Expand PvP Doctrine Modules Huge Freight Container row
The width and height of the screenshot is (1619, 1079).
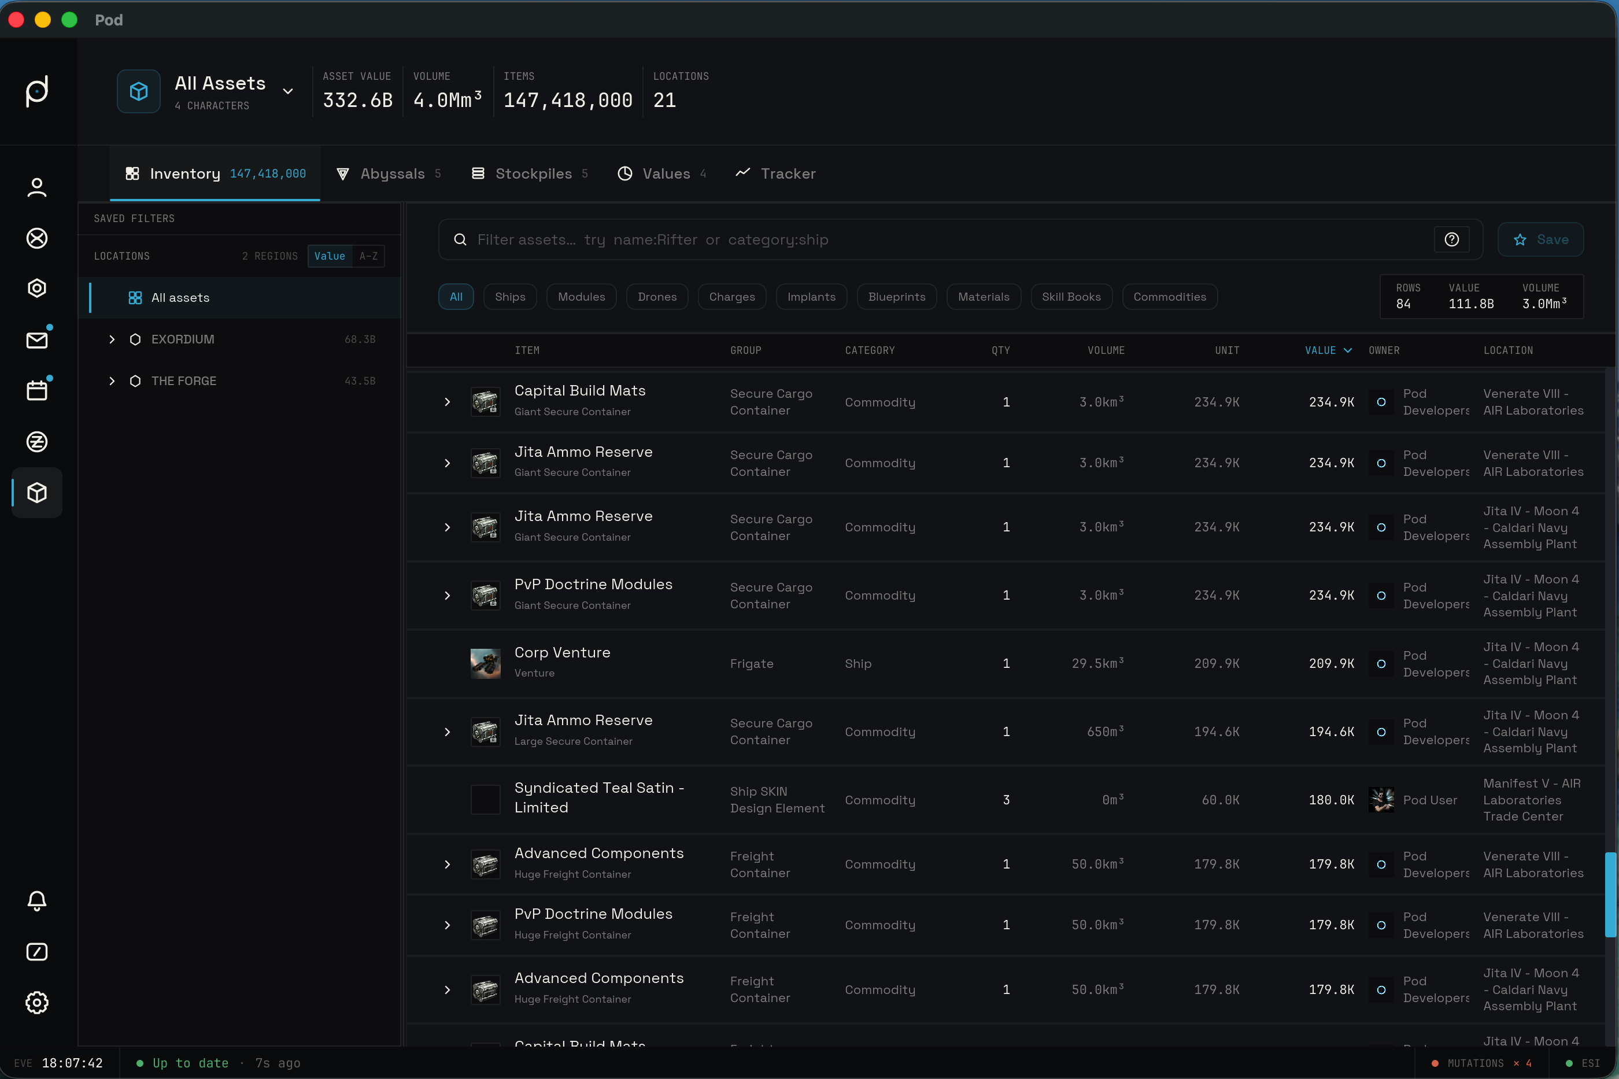coord(447,926)
